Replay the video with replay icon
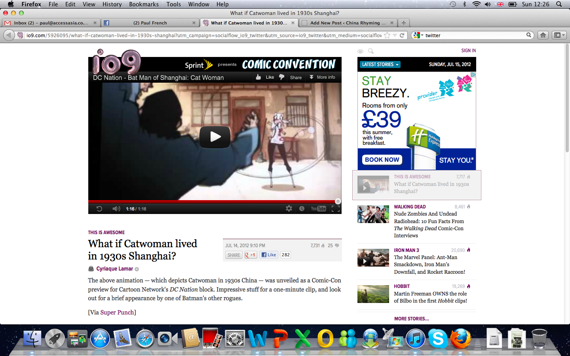Screen dimensions: 570x356 click(99, 208)
